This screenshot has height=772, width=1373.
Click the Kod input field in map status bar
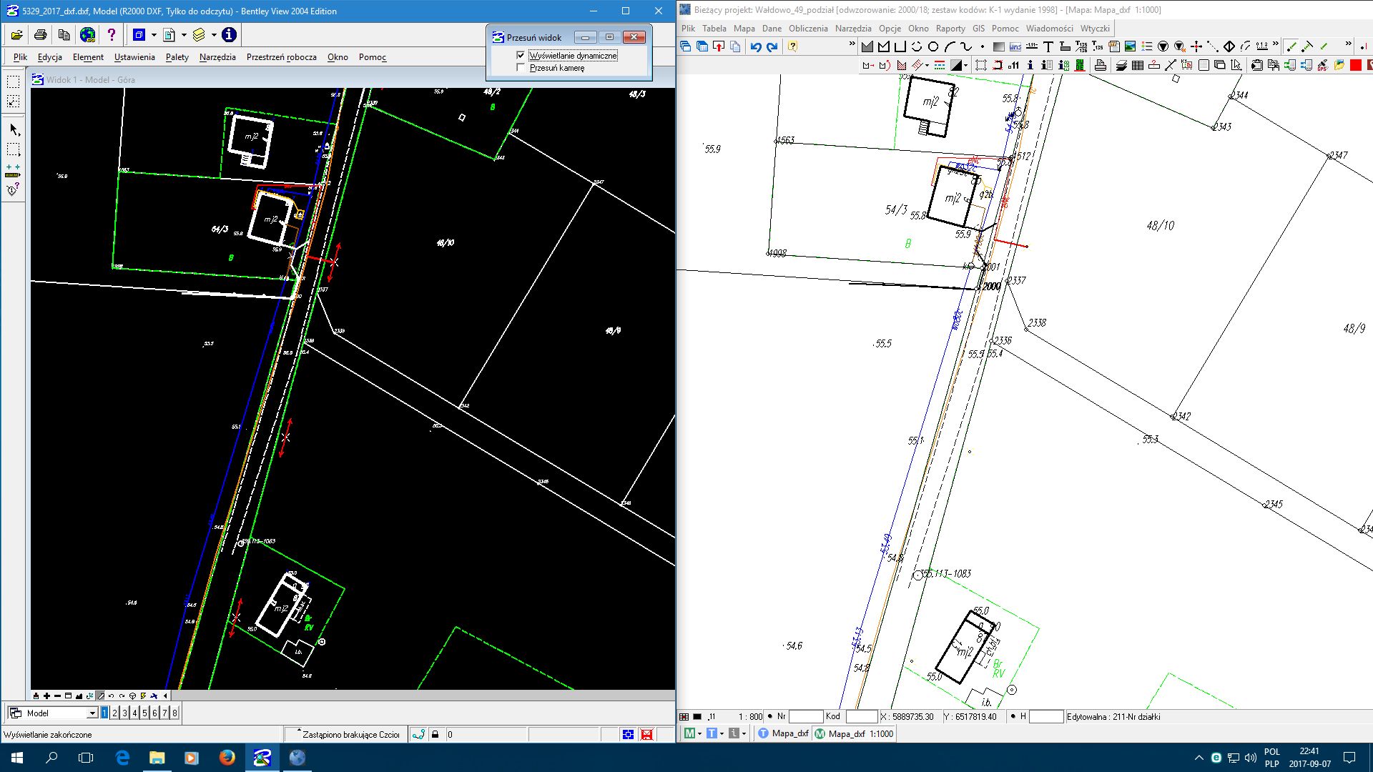(x=861, y=716)
